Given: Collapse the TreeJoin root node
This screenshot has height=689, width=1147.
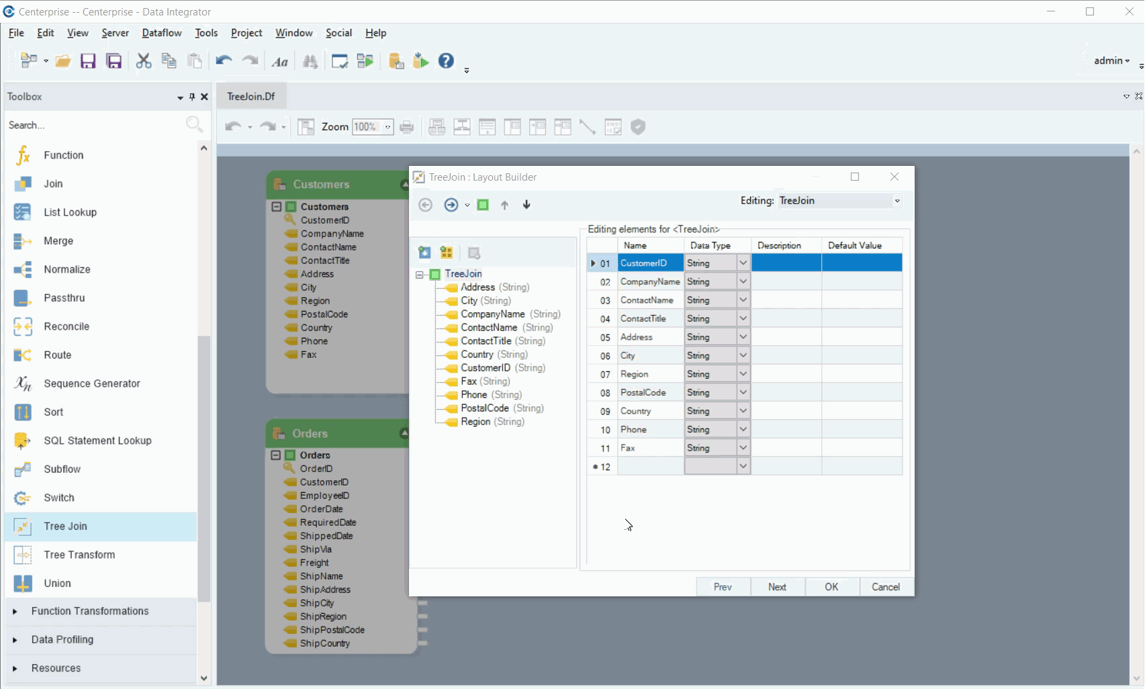Looking at the screenshot, I should coord(420,274).
